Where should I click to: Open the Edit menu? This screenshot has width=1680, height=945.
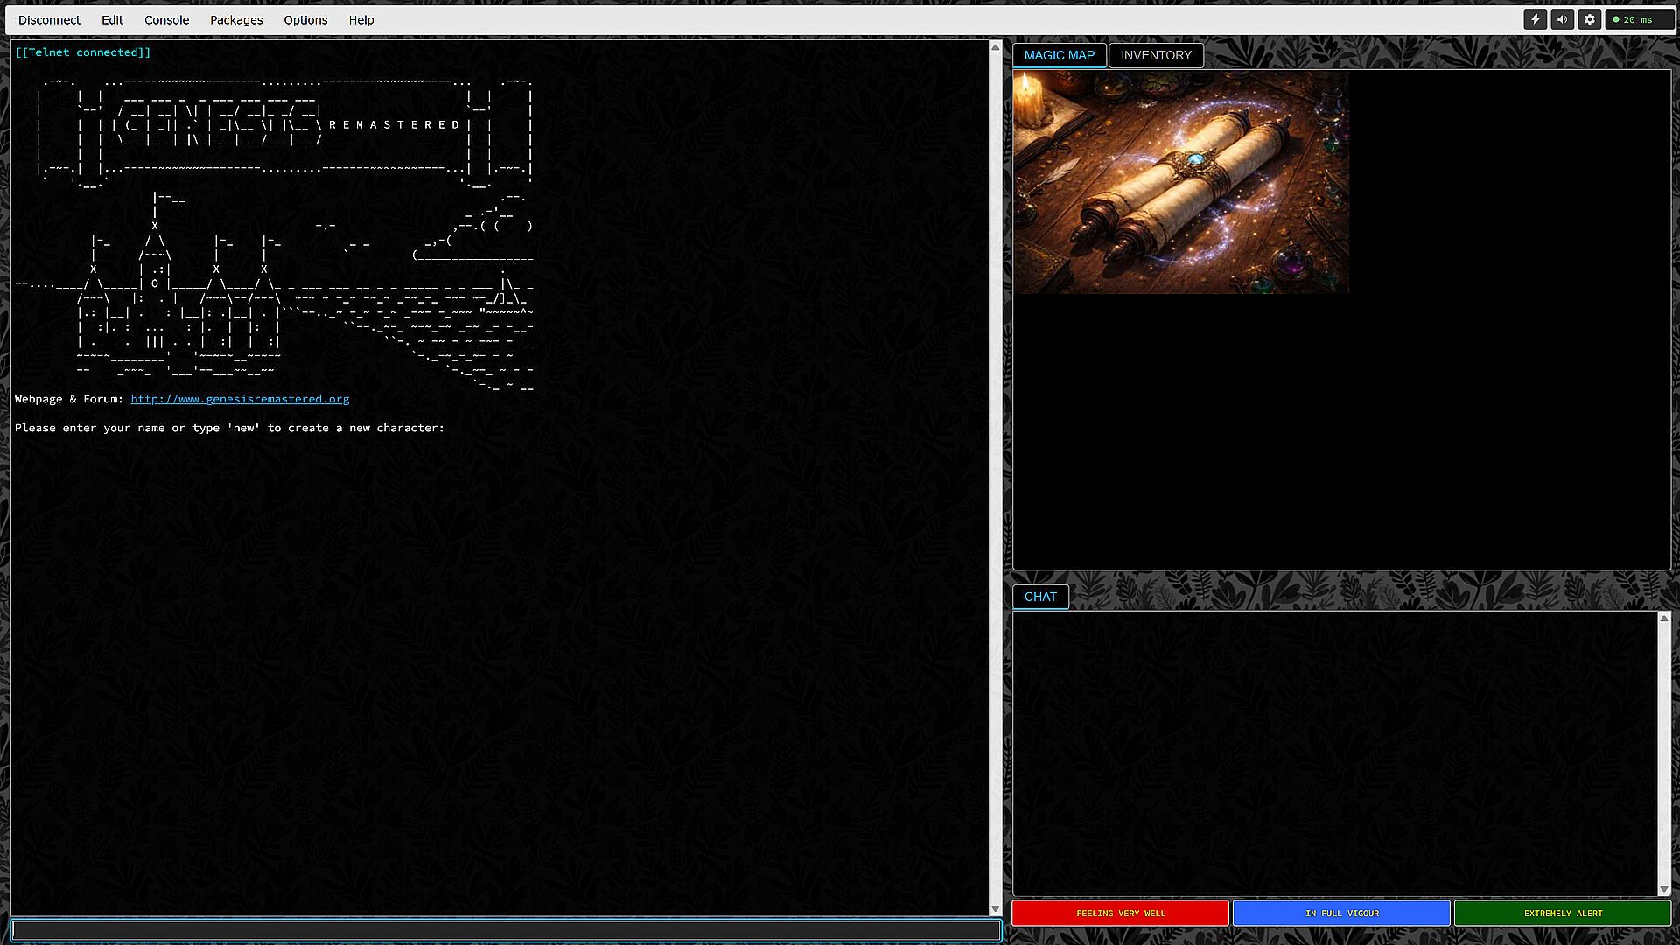tap(112, 19)
